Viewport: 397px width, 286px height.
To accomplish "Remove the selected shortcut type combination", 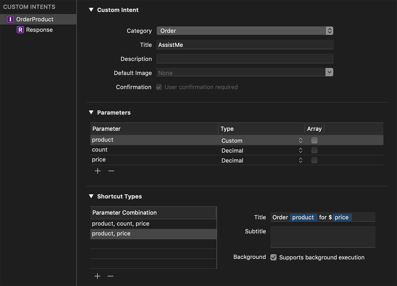I will 111,276.
